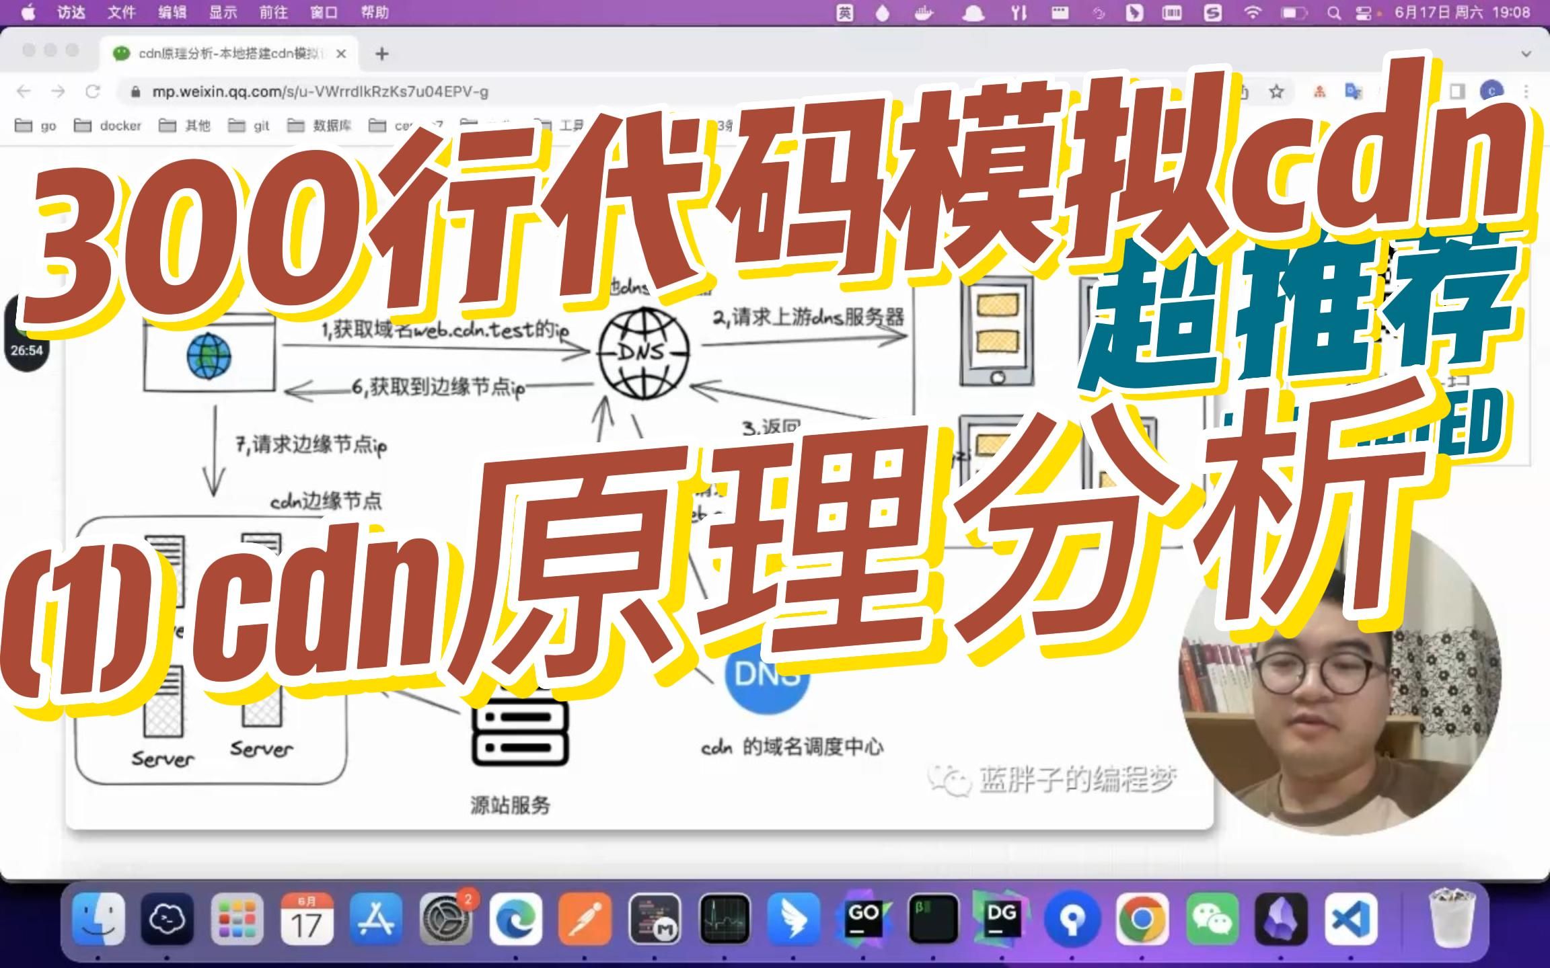This screenshot has width=1550, height=968.
Task: Open System Settings with badge 2
Action: 446,919
